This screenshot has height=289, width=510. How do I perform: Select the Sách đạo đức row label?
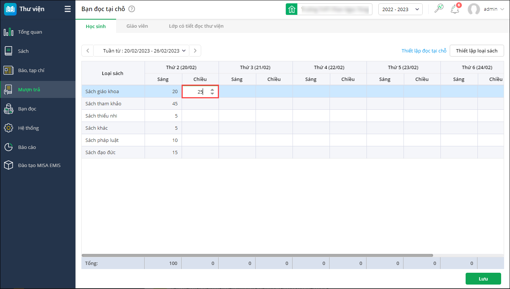[x=101, y=153]
